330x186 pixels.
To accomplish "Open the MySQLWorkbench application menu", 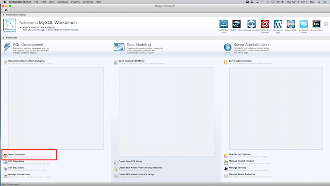I will tap(20, 2).
